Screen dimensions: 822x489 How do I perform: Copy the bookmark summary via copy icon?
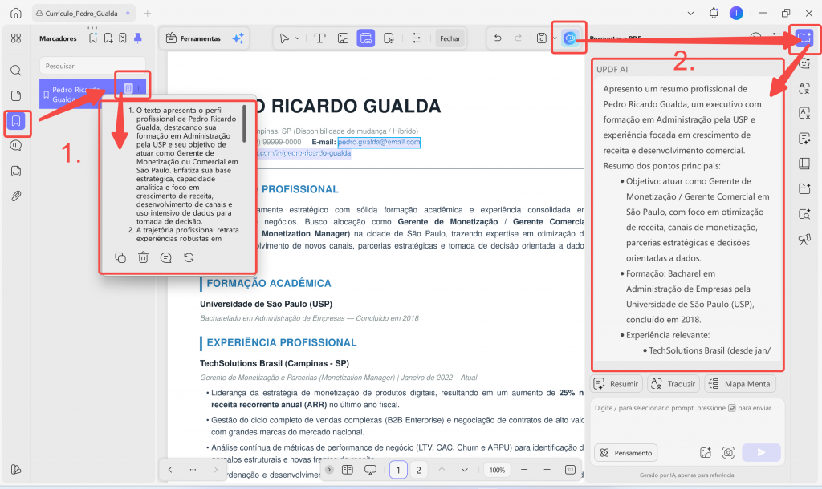click(120, 257)
